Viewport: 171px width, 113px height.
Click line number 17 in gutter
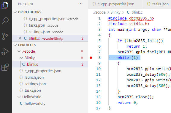pos(98,108)
